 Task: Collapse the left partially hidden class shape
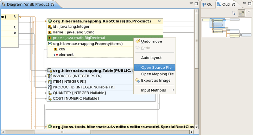tap(15, 16)
